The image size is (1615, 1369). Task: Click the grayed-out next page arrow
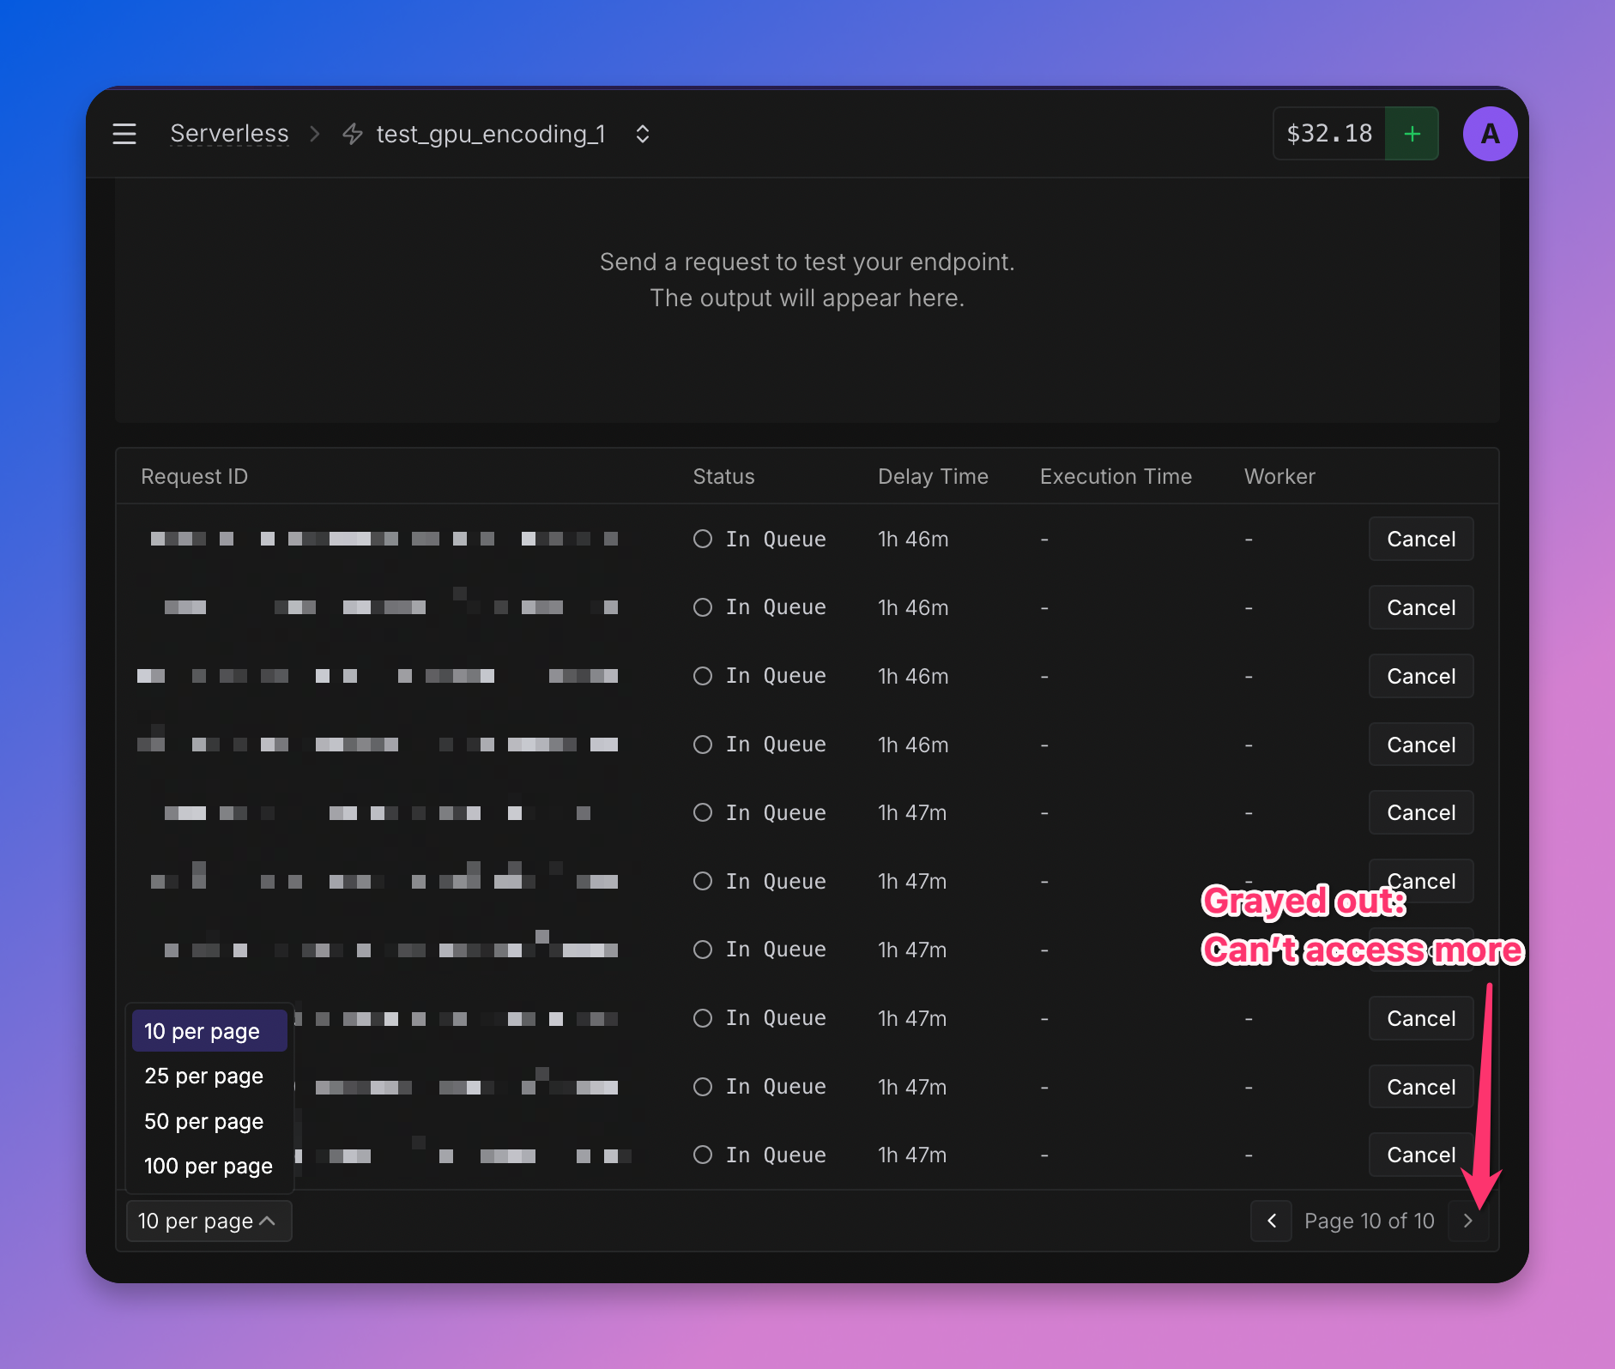pos(1468,1221)
